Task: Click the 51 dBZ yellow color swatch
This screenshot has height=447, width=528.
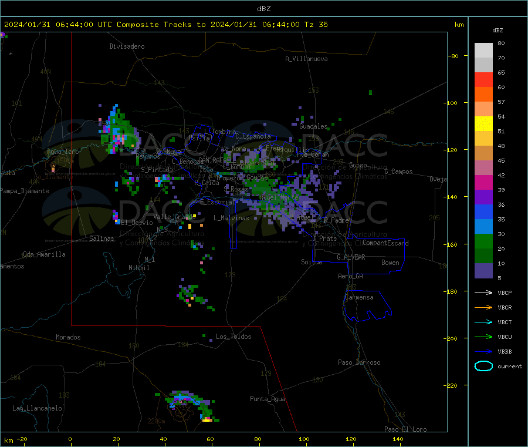Action: [483, 124]
